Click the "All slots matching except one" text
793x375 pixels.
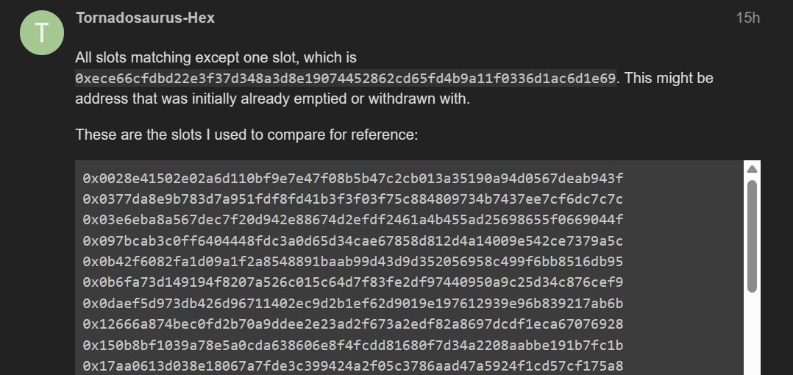(216, 57)
